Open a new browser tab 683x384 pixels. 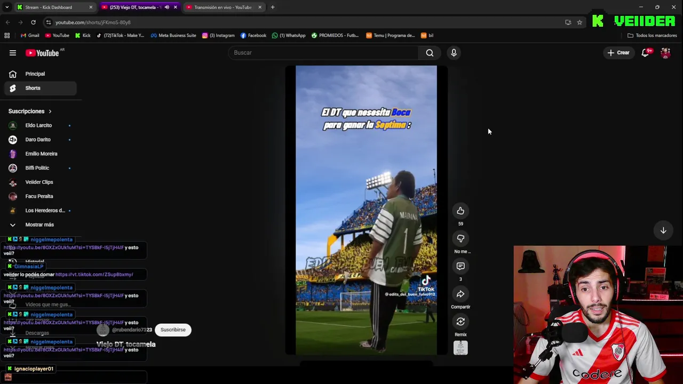tap(273, 7)
